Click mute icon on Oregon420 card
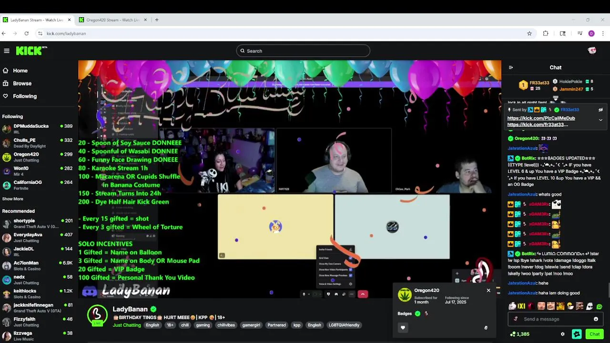 [x=486, y=328]
